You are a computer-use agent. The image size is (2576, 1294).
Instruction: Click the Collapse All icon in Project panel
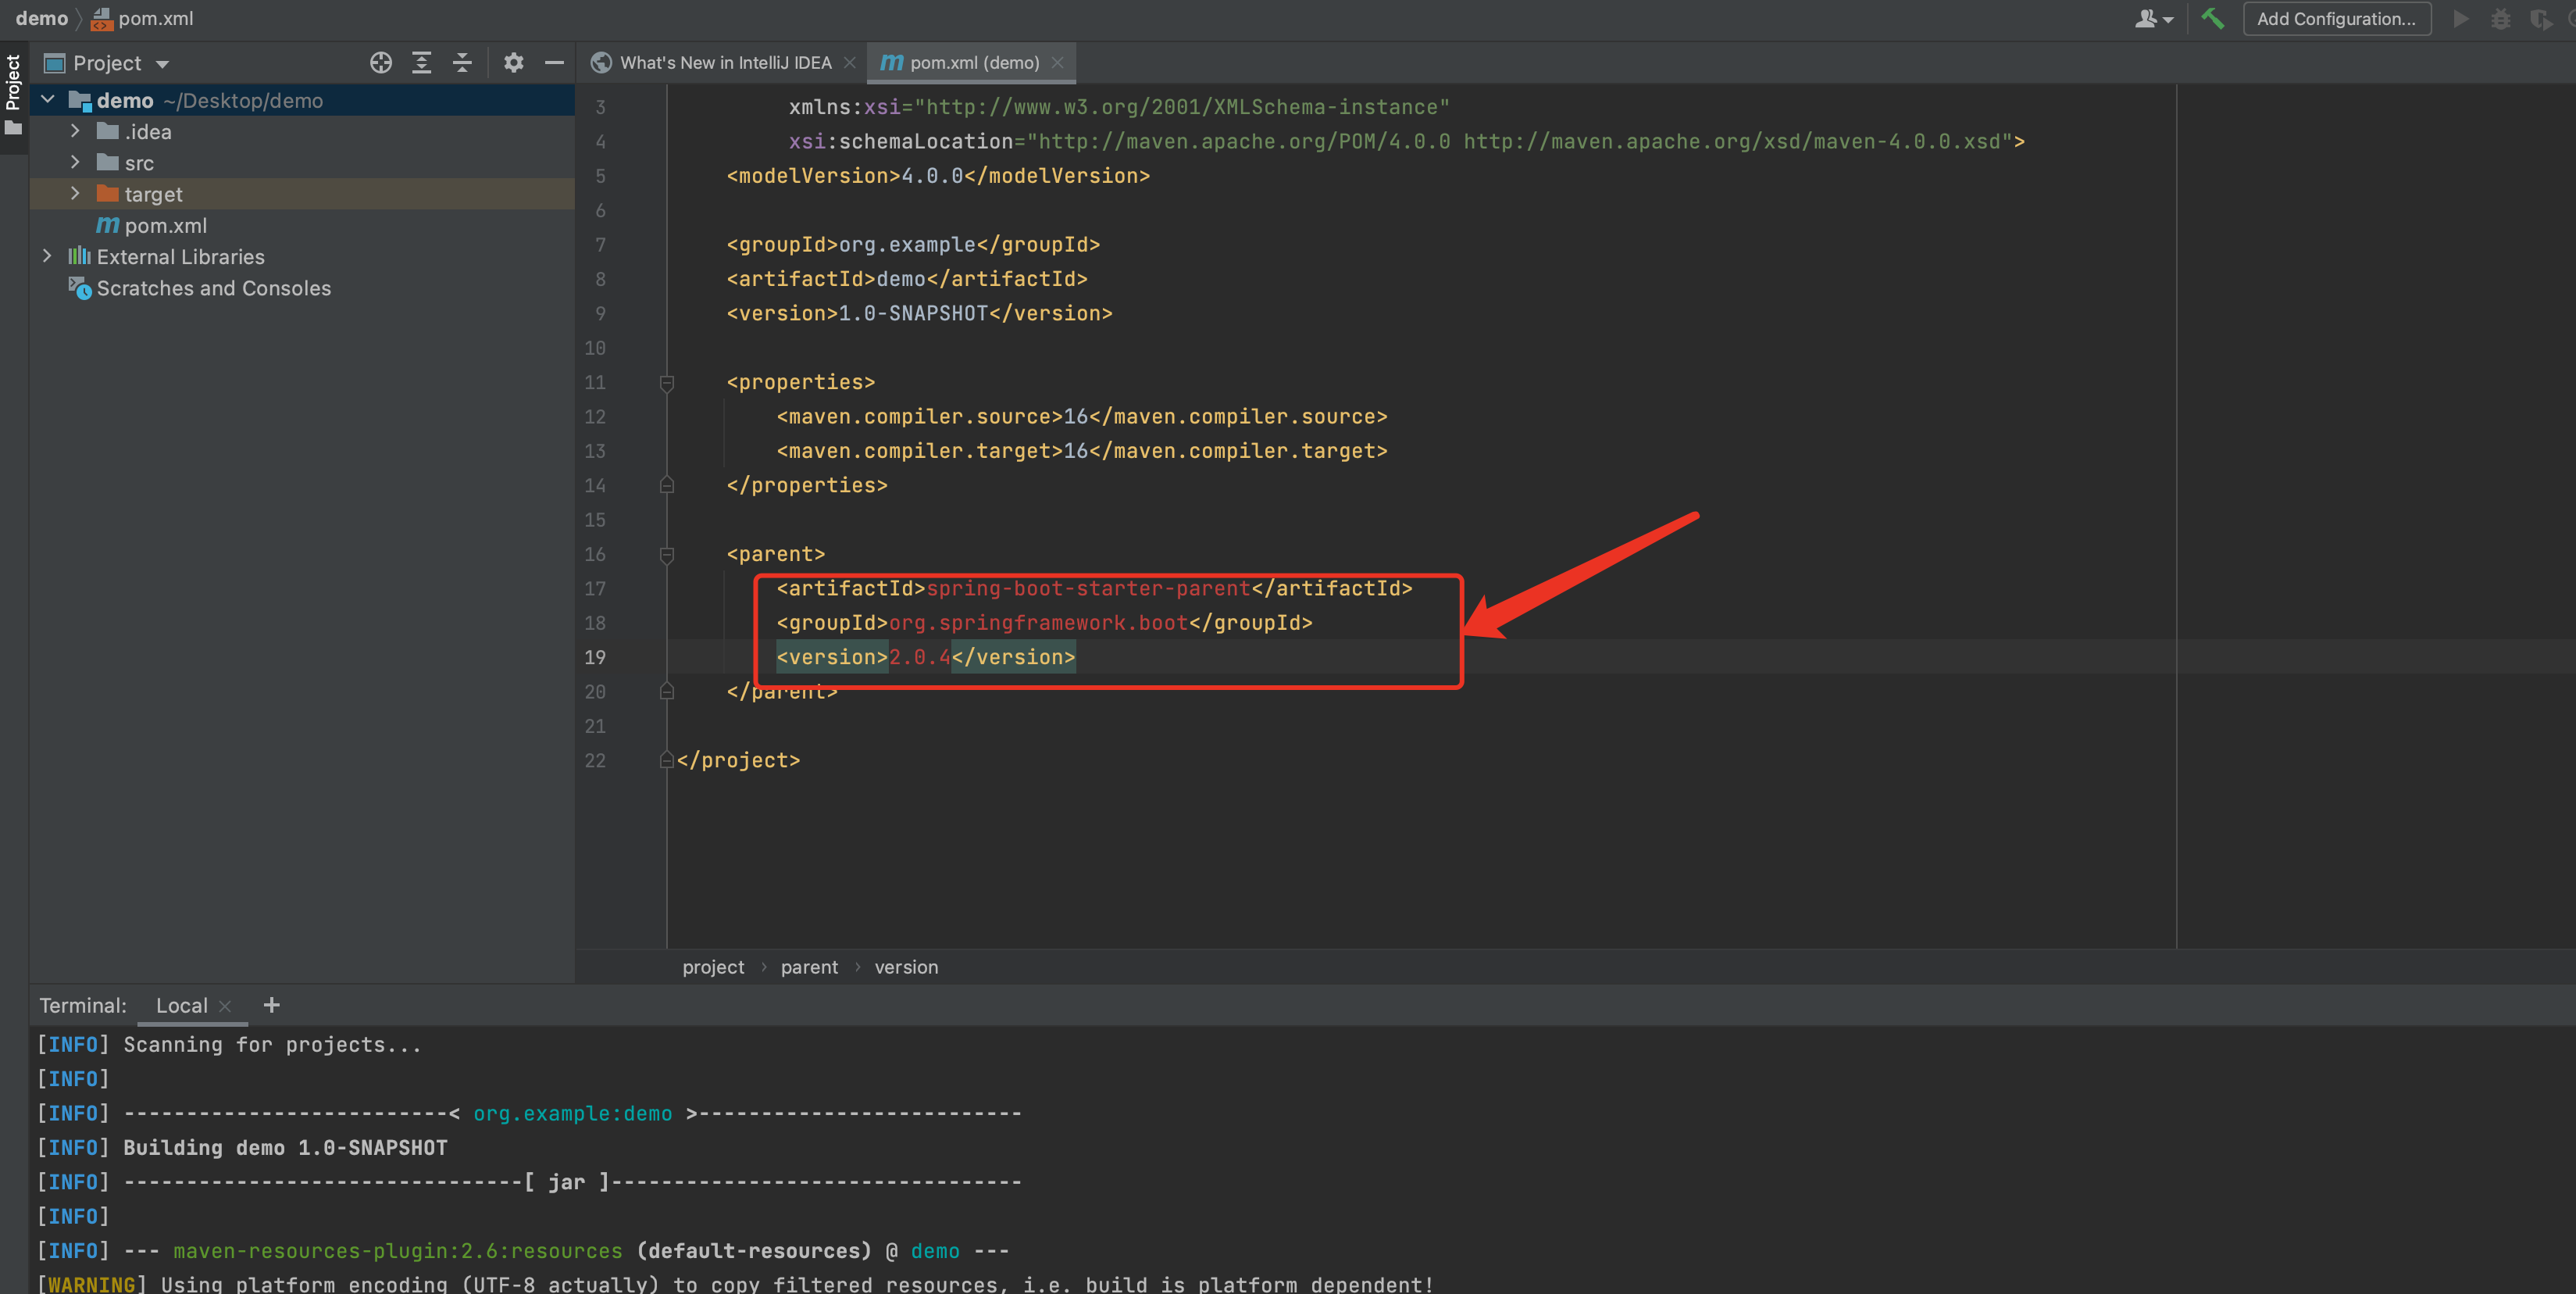462,63
